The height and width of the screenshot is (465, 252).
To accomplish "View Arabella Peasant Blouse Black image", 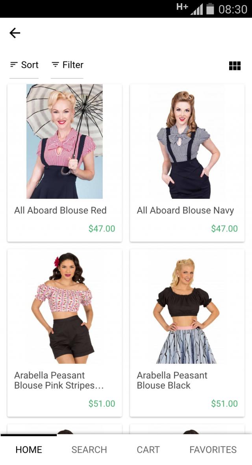I will (187, 306).
